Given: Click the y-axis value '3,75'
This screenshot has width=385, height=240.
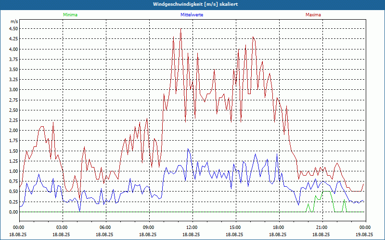Looking at the screenshot, I should pos(13,59).
